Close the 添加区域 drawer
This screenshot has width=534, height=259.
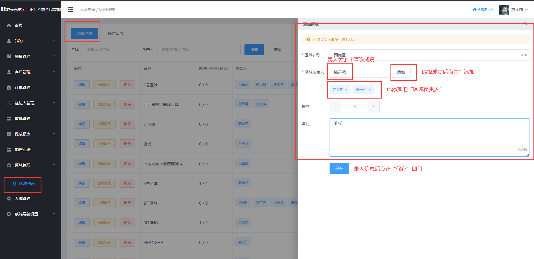tap(526, 24)
